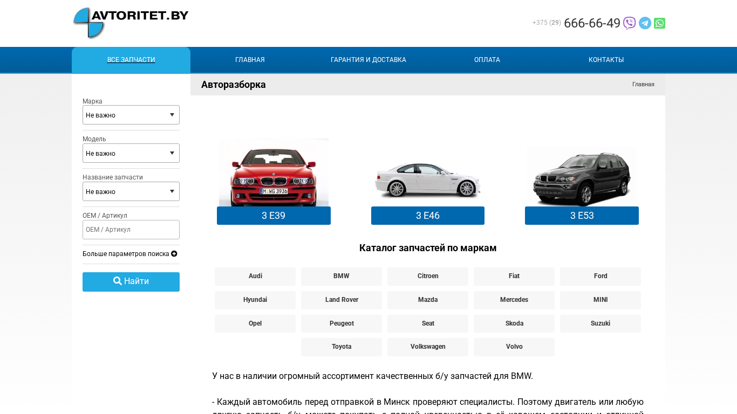Image resolution: width=737 pixels, height=414 pixels.
Task: Select Ford in the brand catalog
Action: coord(600,277)
